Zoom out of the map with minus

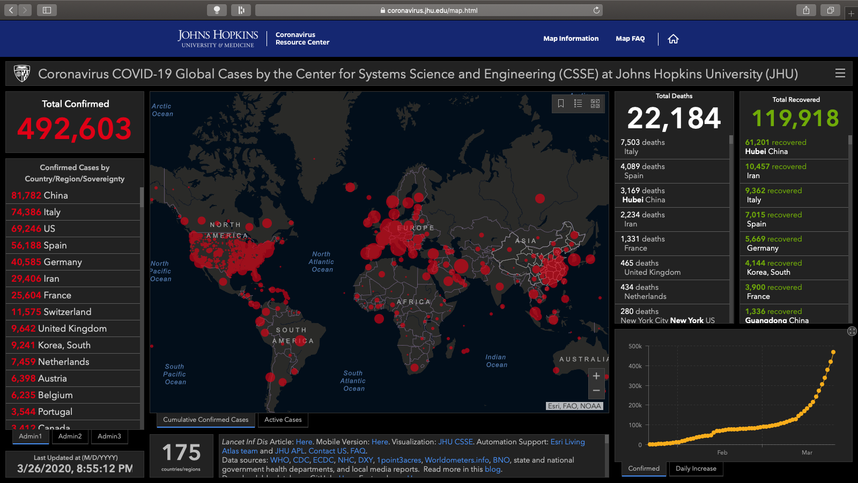(x=596, y=391)
